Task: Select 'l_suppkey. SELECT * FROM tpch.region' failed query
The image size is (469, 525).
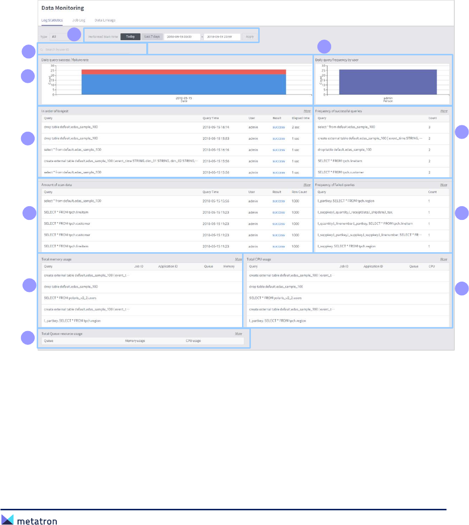Action: click(346, 246)
